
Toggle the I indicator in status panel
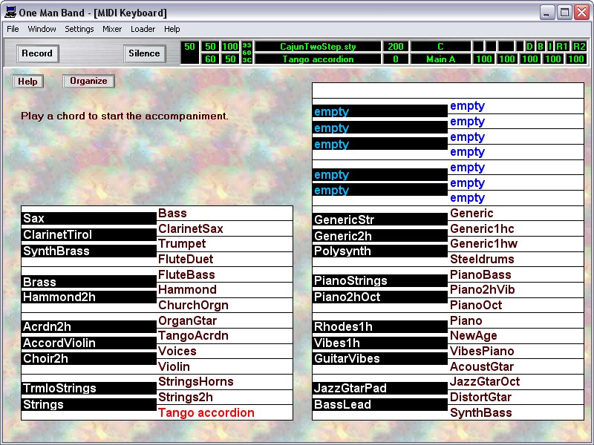550,47
